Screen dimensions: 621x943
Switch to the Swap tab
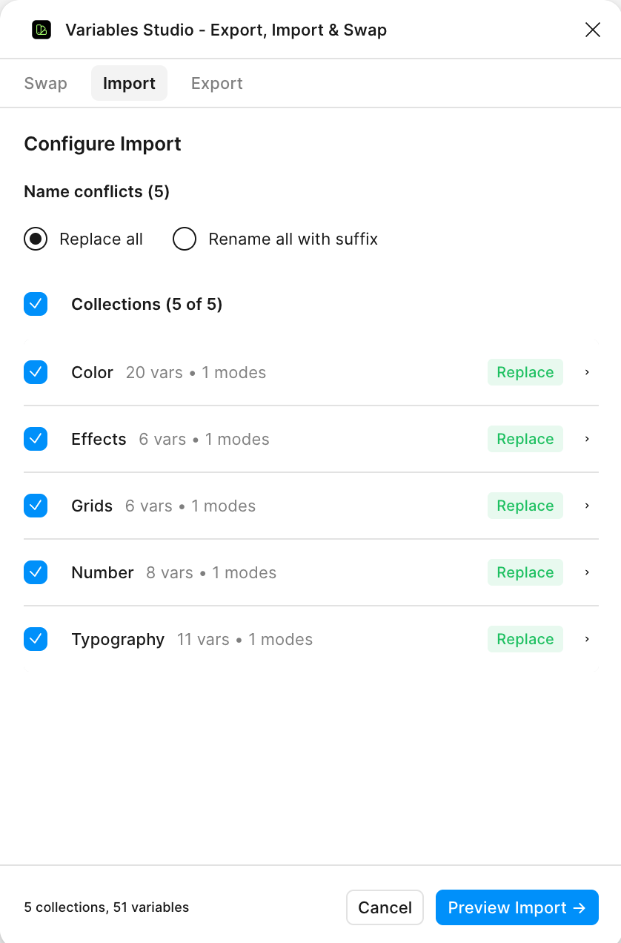(45, 83)
